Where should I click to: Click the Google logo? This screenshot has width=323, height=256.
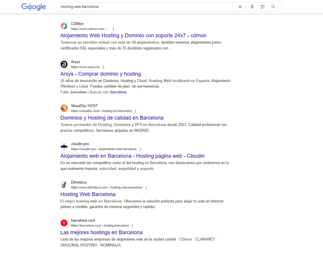33,7
